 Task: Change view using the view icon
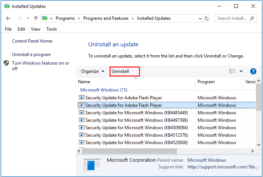232,71
